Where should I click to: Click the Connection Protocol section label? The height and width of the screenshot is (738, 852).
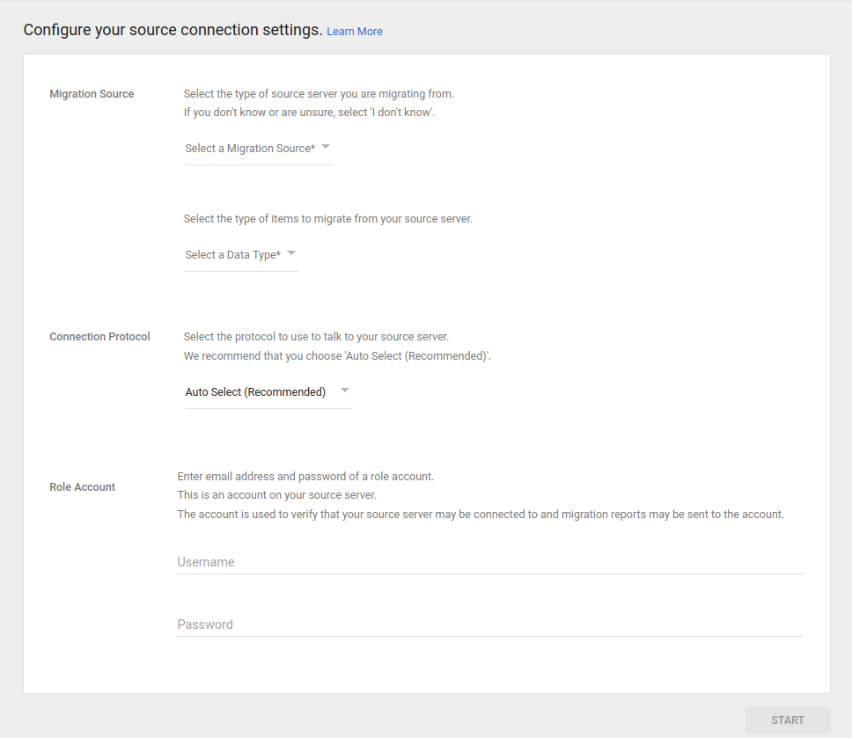pos(99,337)
